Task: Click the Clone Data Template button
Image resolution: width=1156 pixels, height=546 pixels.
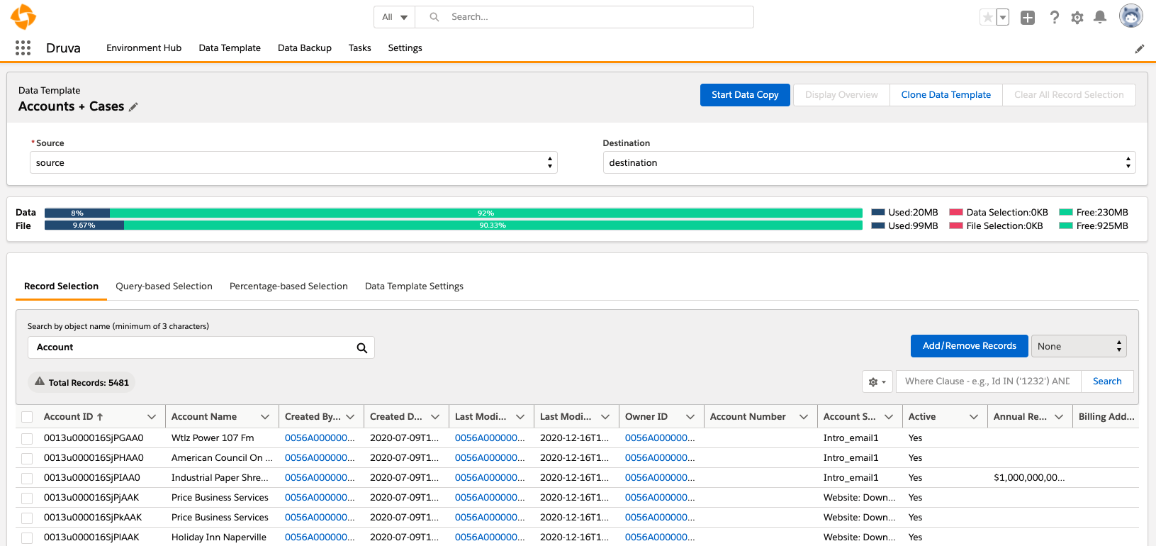Action: click(946, 95)
